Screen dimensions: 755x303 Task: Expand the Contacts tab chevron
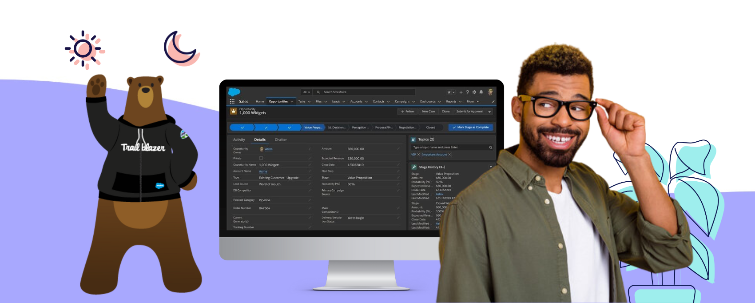(388, 102)
